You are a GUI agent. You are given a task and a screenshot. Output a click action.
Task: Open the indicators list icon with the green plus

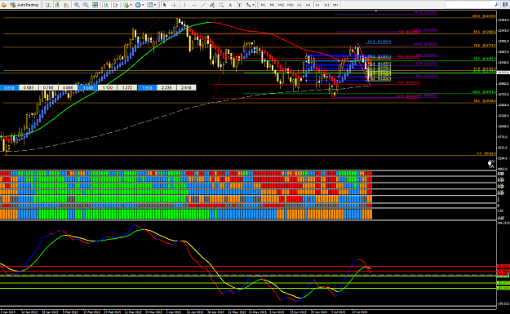point(126,5)
